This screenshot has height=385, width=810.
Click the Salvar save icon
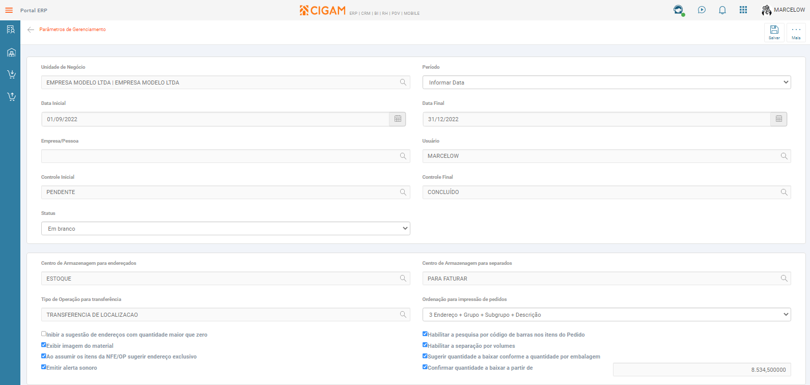tap(774, 32)
